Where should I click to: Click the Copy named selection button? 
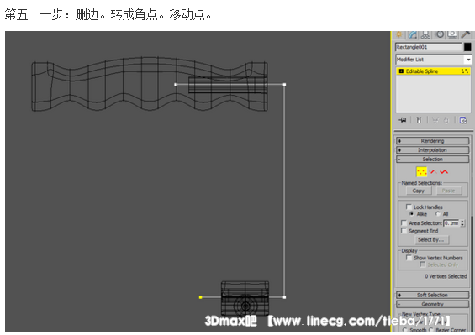418,191
